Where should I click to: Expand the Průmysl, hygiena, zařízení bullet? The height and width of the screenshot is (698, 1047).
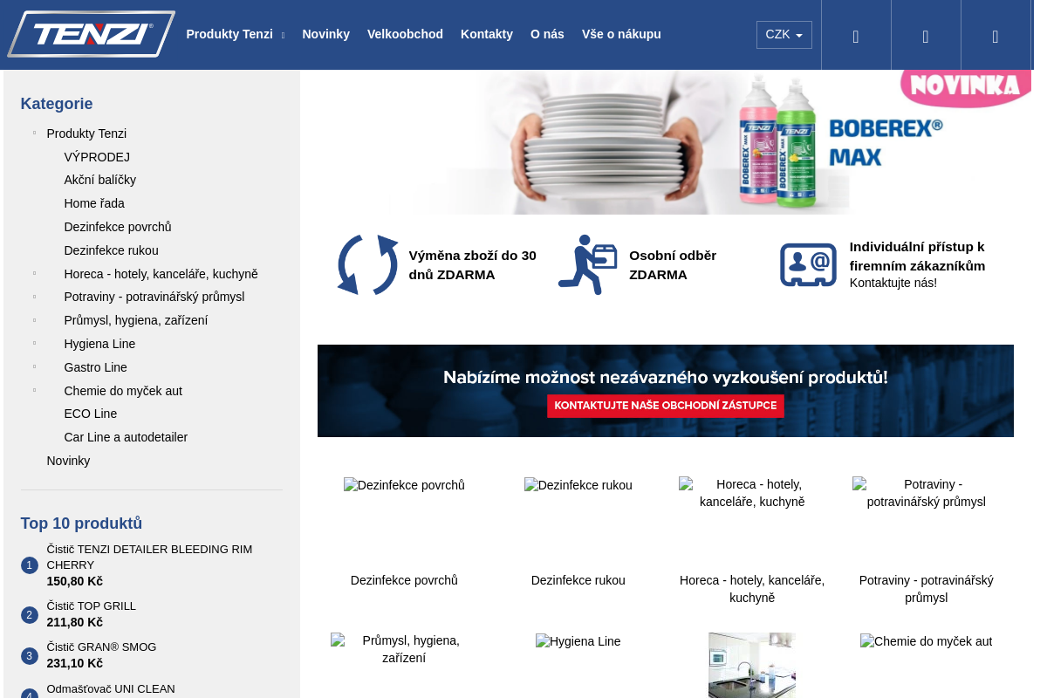(x=34, y=319)
